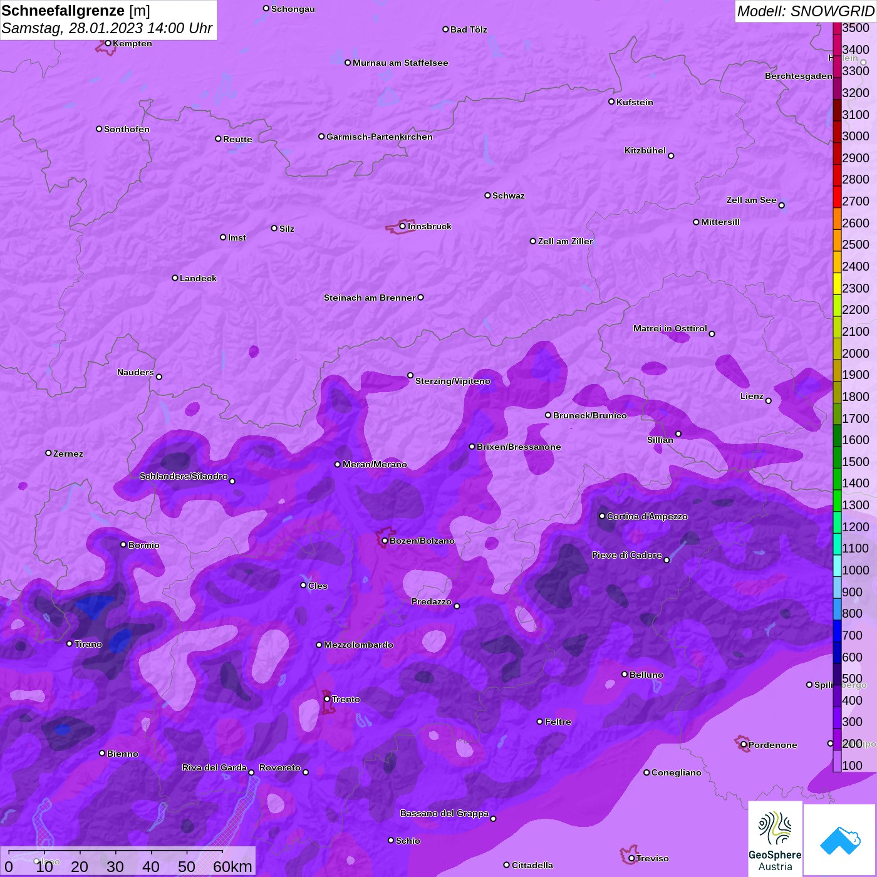This screenshot has width=877, height=877.
Task: Click the Mittersill label
Action: click(720, 222)
